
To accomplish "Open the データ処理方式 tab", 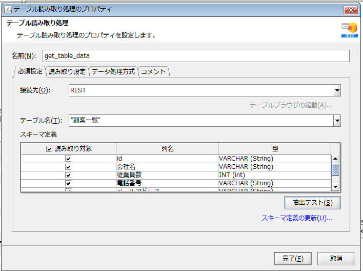I will (113, 72).
